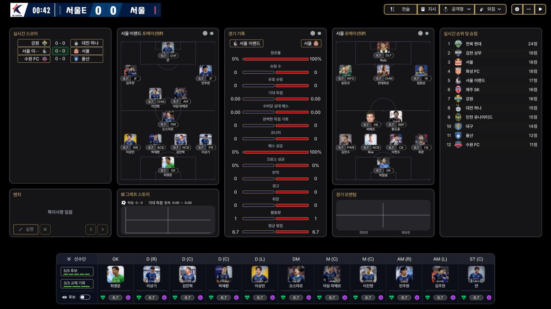Click the 인천 유나이티드 badge in league table

(x=458, y=117)
